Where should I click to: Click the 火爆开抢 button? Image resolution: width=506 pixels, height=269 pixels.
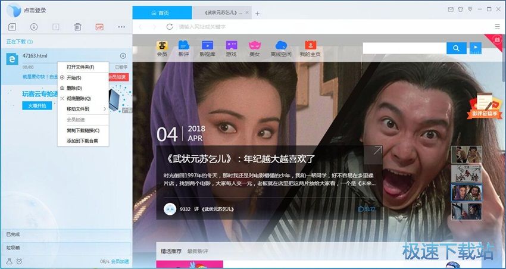pos(37,105)
